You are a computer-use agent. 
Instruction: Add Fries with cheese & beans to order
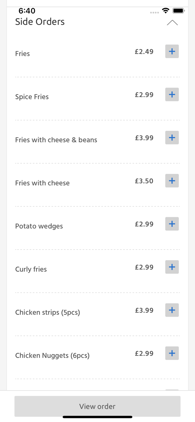click(172, 138)
